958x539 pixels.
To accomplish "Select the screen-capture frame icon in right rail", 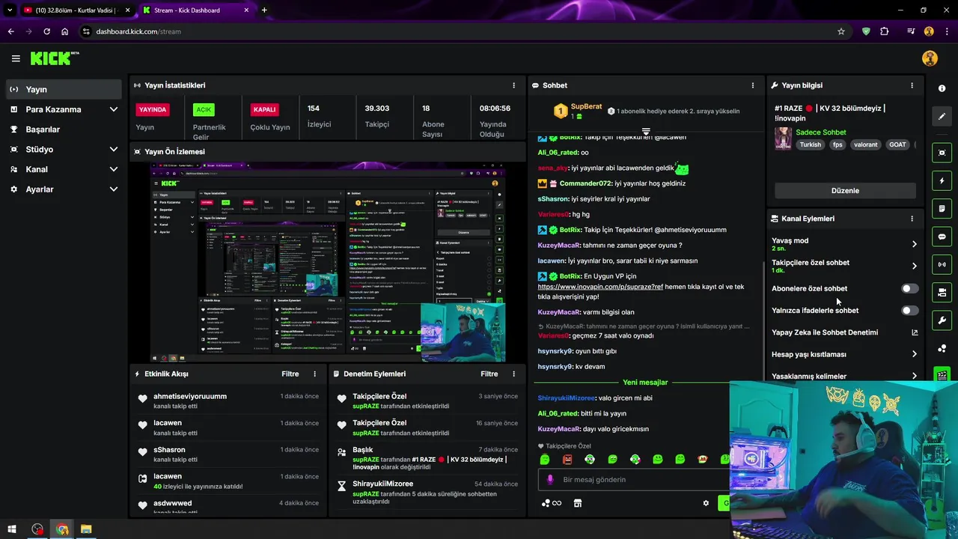I will (x=942, y=153).
